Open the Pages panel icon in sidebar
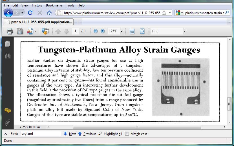 tap(7, 44)
